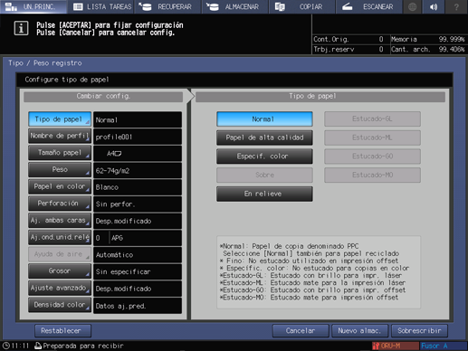Open the Papel en color setting
The height and width of the screenshot is (351, 468).
pyautogui.click(x=60, y=186)
